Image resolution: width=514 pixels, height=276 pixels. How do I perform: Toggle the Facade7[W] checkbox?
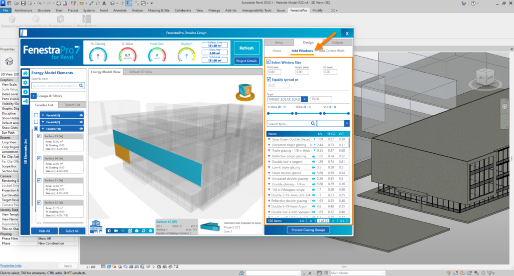pyautogui.click(x=36, y=129)
